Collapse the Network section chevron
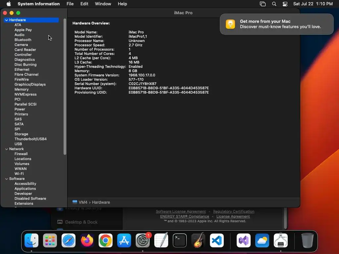This screenshot has width=339, height=254. 7,149
